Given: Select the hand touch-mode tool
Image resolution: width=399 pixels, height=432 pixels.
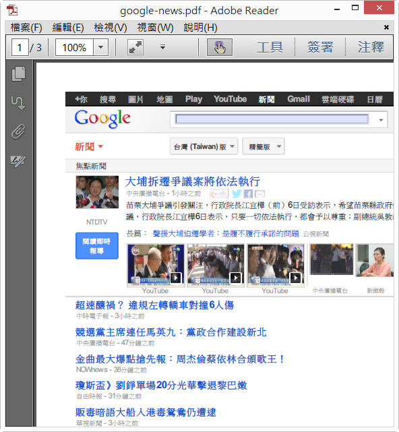Looking at the screenshot, I should click(220, 47).
